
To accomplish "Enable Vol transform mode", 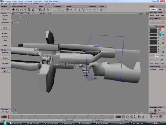I will coord(162,59).
